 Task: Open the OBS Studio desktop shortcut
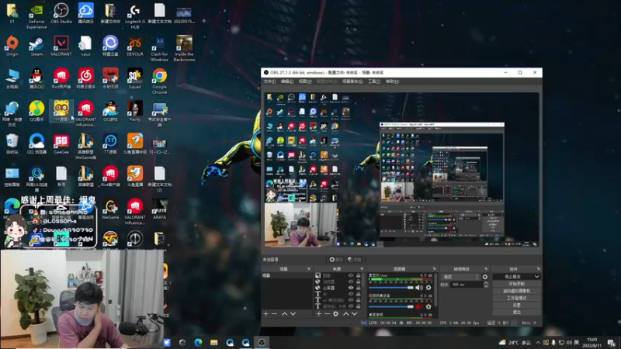pos(61,13)
